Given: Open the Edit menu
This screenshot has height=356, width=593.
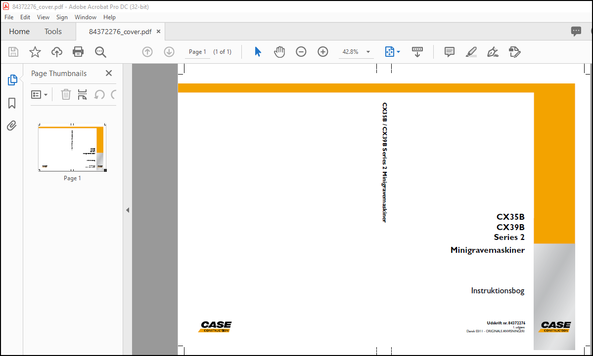Looking at the screenshot, I should tap(25, 17).
